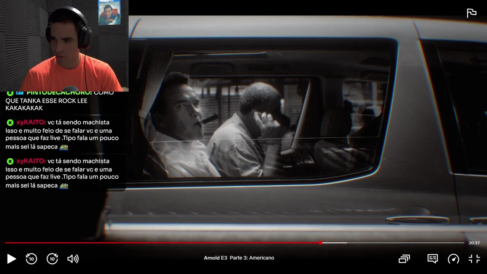Exit fullscreen mode
487x274 pixels.
[474, 259]
